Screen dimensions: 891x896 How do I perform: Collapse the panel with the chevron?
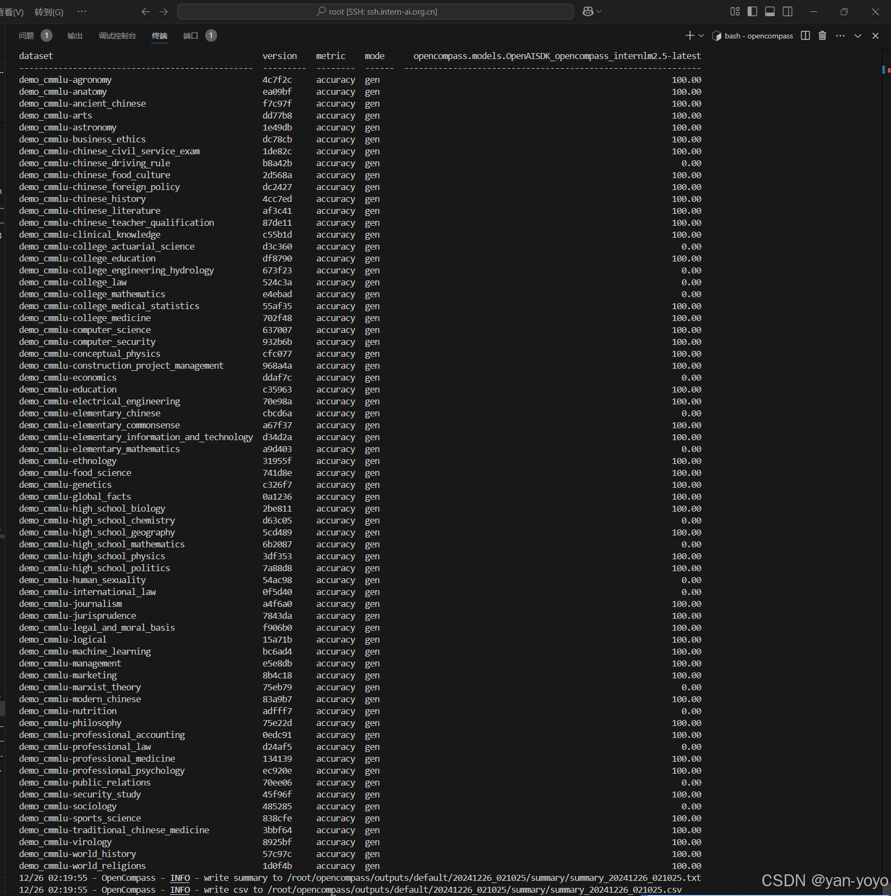tap(857, 36)
